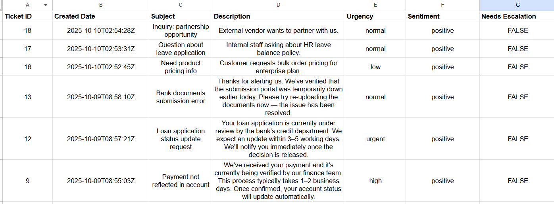This screenshot has height=204, width=554.
Task: Click the "Inquiry: partnership opportunity" subject cell
Action: click(x=181, y=30)
